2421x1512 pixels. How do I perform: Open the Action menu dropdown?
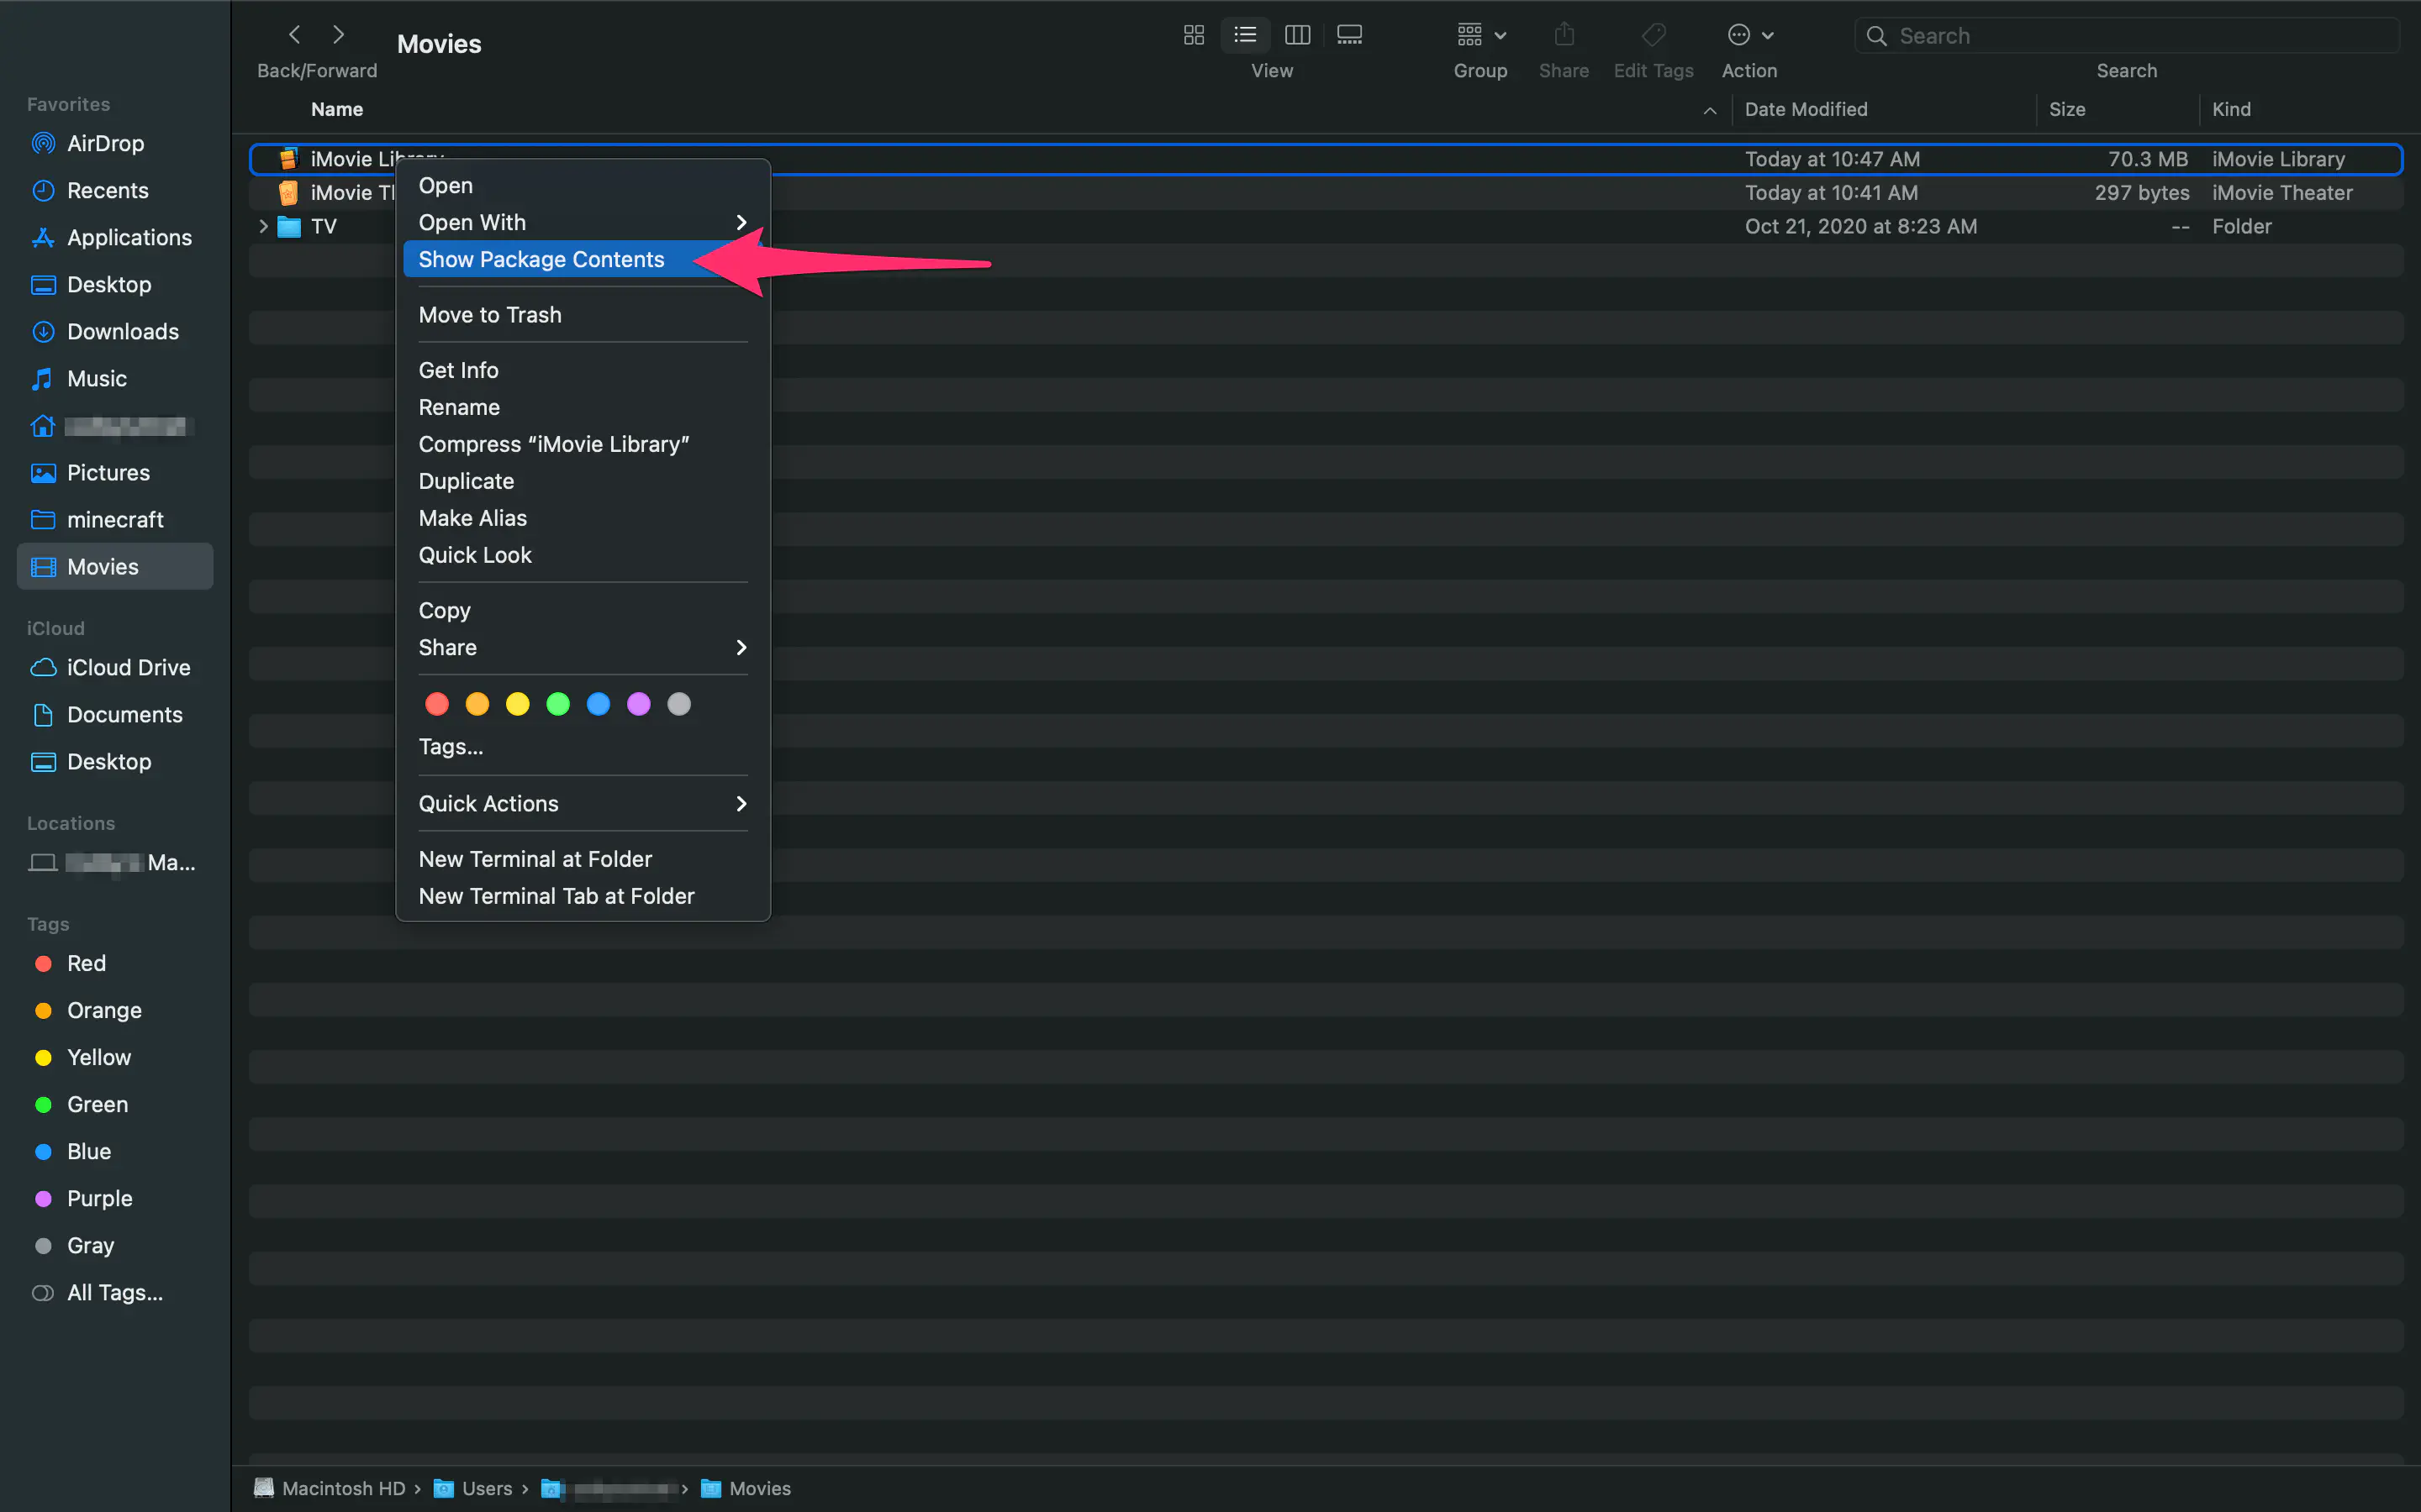[x=1749, y=35]
